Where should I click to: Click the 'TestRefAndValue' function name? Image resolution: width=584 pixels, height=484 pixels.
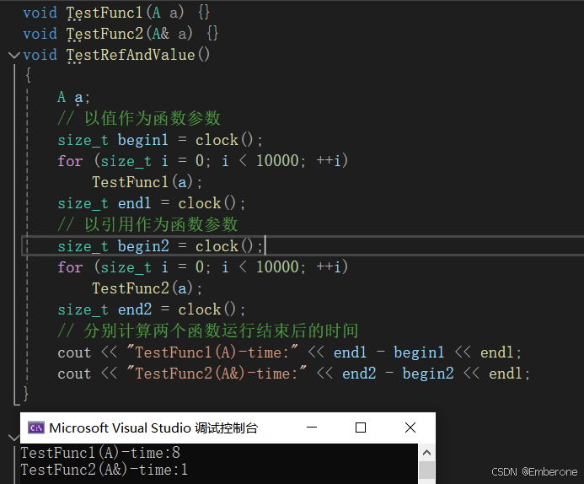131,55
